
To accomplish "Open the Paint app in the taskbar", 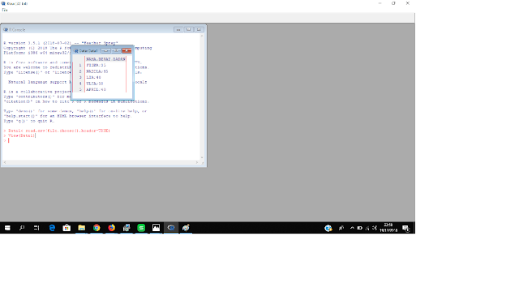I will tap(186, 228).
